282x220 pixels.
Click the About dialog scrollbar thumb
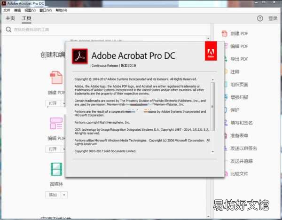coord(212,107)
